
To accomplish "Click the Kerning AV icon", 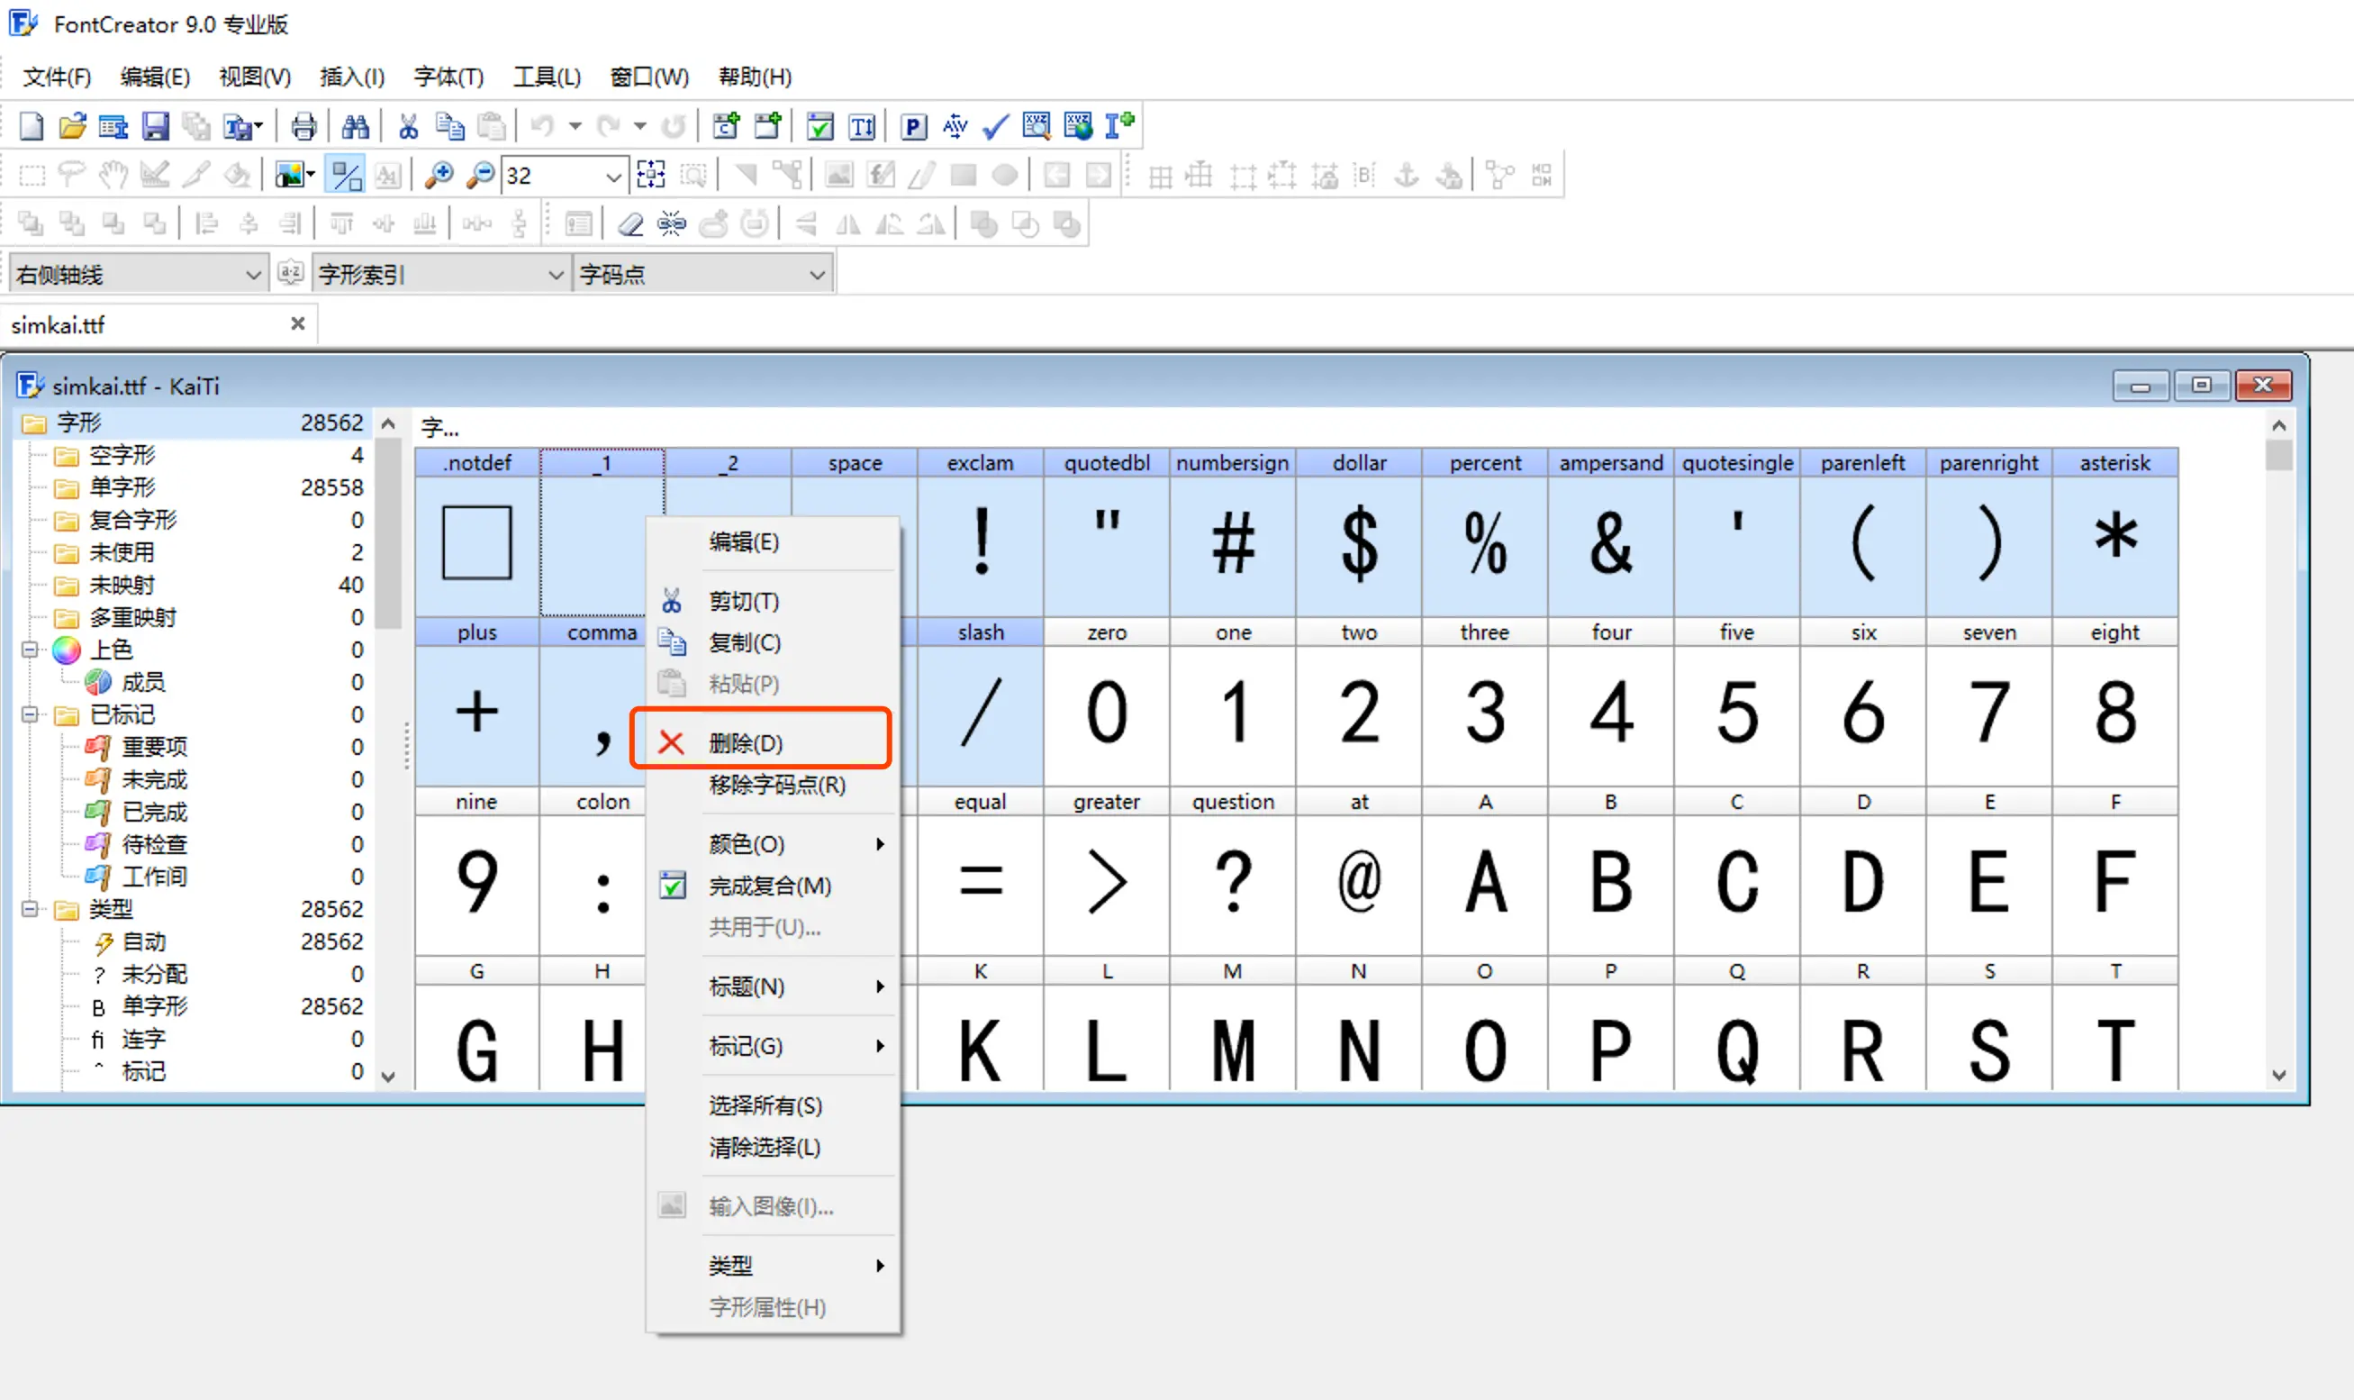I will [955, 125].
